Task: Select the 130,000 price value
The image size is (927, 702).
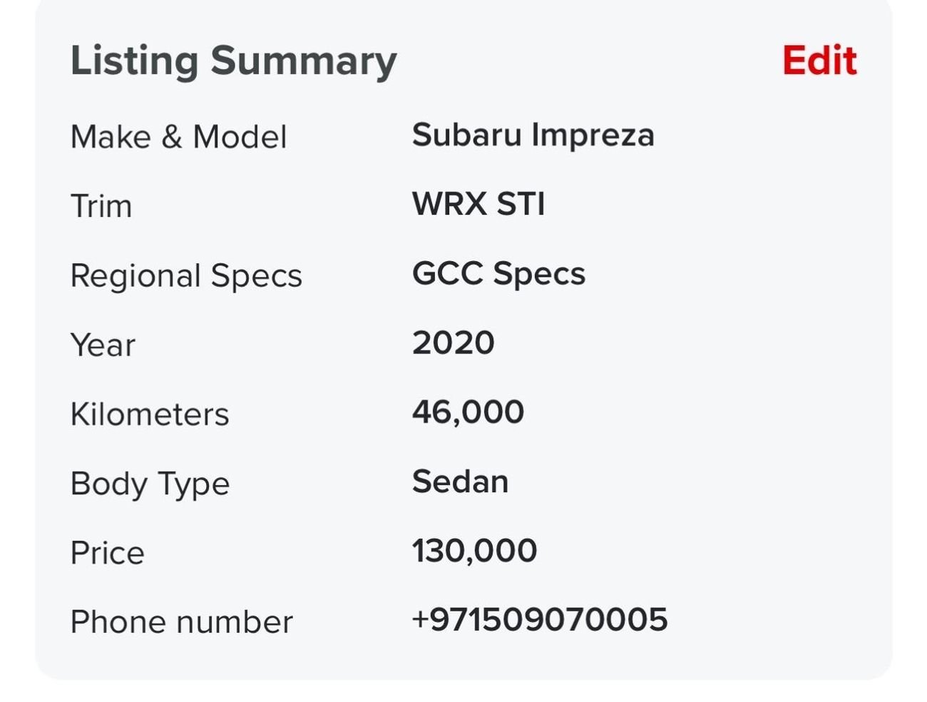Action: point(474,551)
